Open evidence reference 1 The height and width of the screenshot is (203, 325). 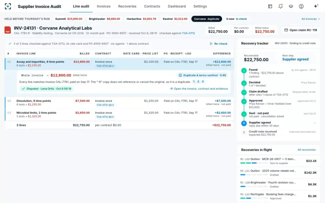click(x=194, y=82)
